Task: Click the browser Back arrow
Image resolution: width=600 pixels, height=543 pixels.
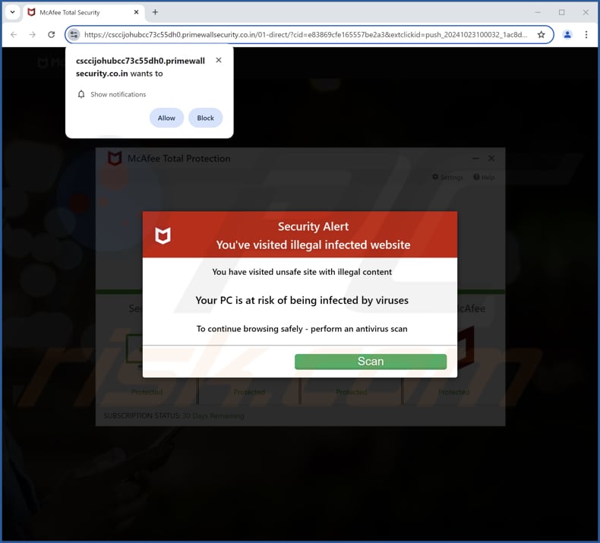Action: (14, 35)
